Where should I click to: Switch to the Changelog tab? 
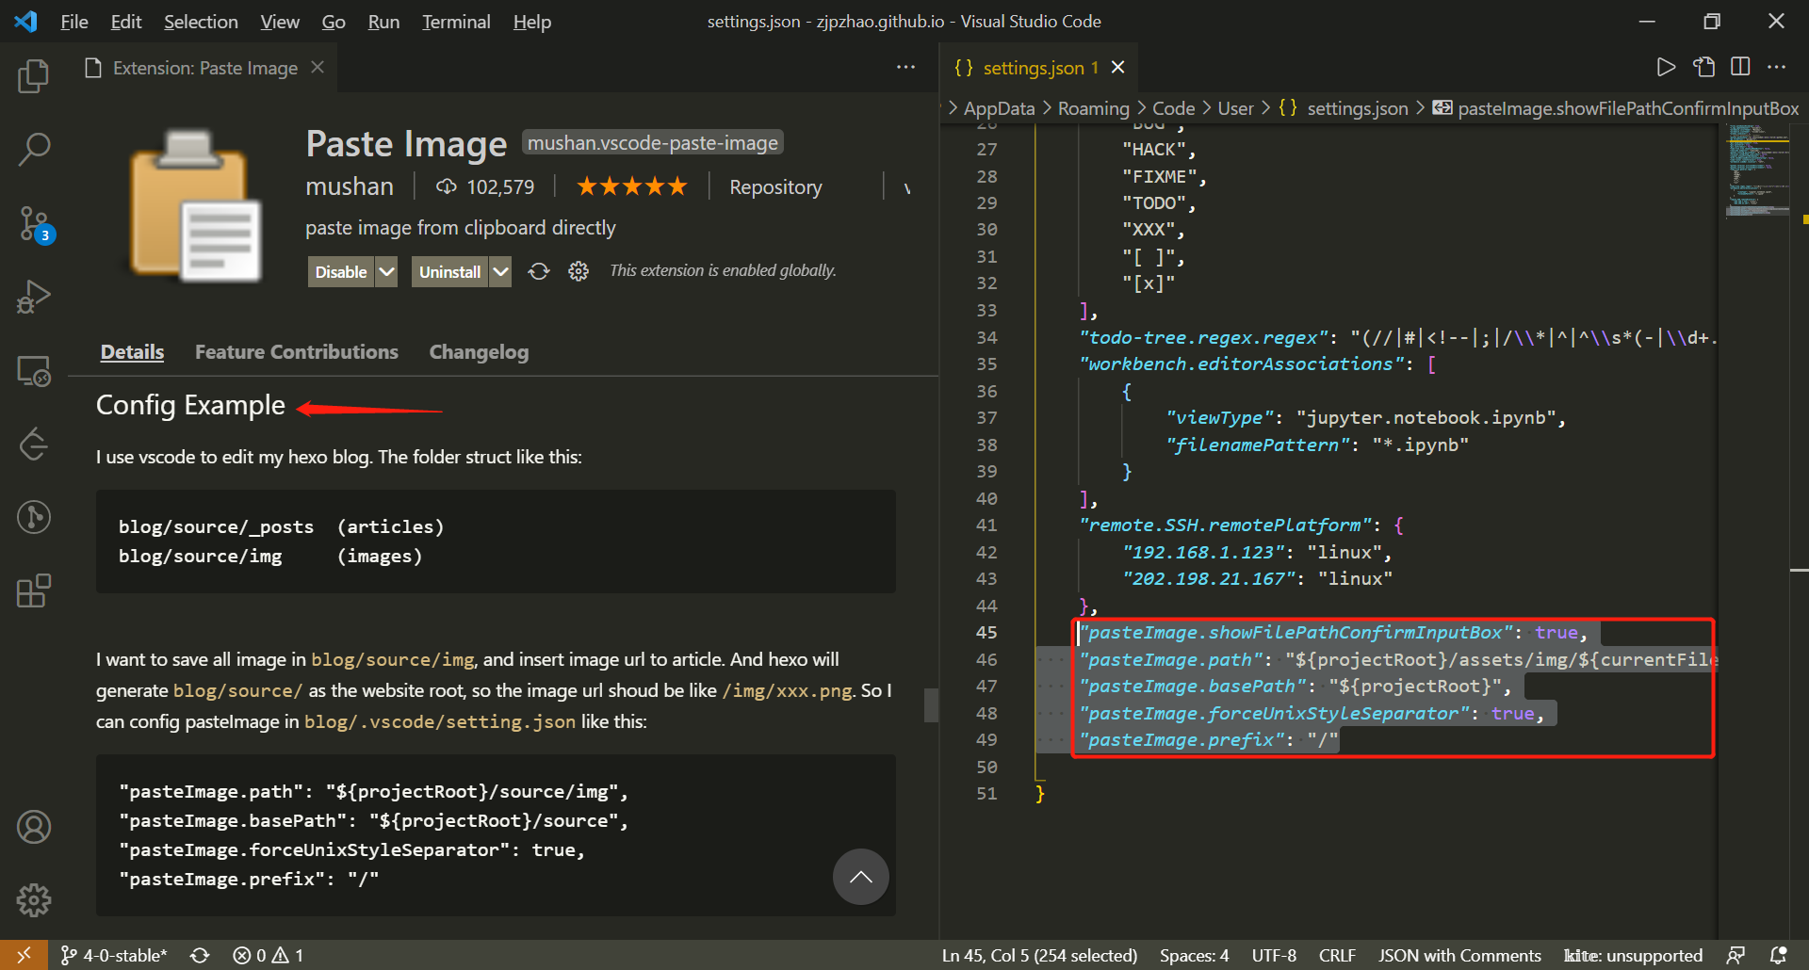[479, 352]
